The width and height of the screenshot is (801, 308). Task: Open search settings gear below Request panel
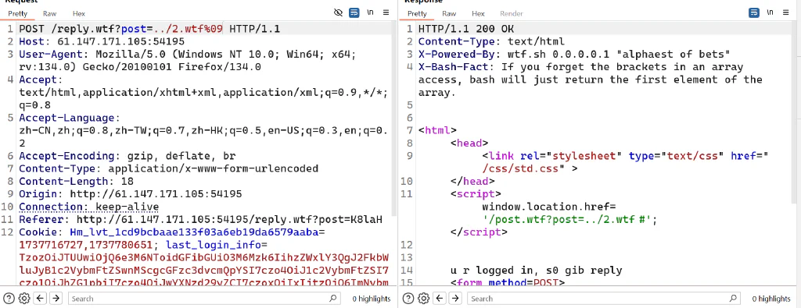pyautogui.click(x=24, y=299)
